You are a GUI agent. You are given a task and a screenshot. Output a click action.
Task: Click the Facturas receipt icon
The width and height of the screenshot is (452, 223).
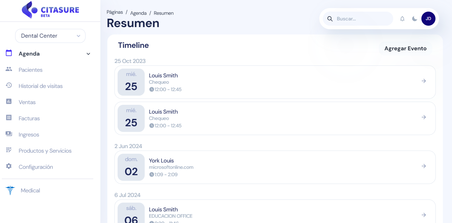[x=9, y=118]
